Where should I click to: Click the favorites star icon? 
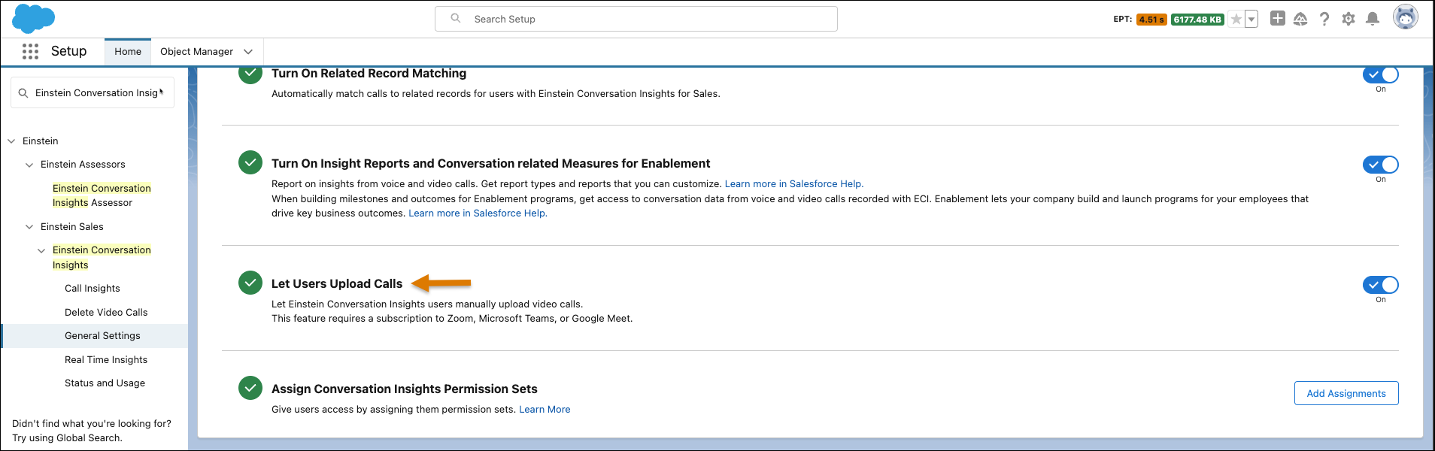tap(1236, 20)
